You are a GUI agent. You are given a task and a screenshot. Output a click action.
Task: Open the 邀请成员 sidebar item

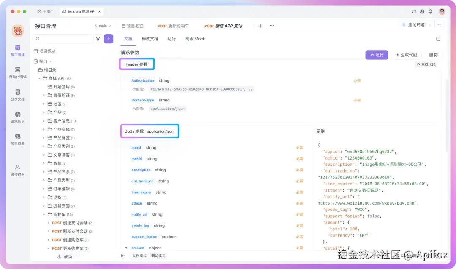[18, 170]
